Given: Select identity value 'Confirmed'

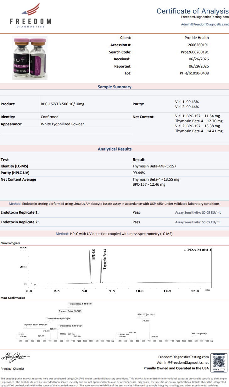Looking at the screenshot, I should tap(49, 117).
